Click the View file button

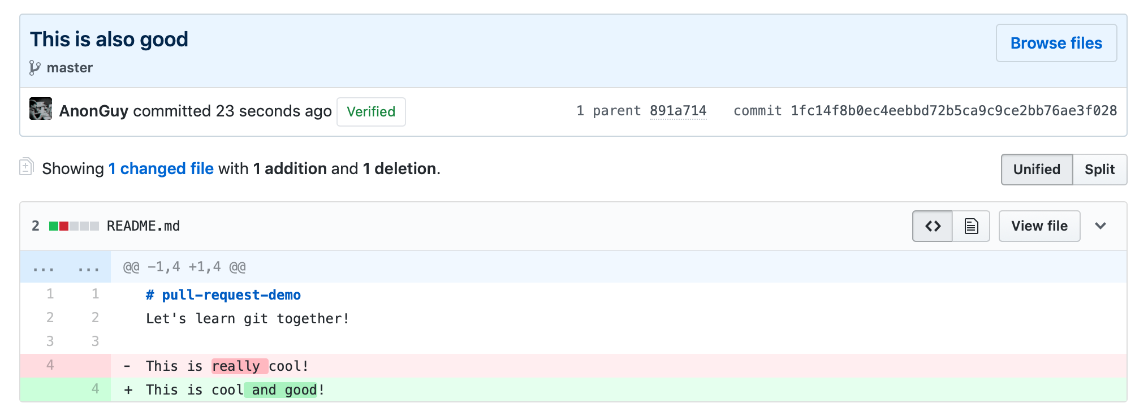click(x=1039, y=226)
